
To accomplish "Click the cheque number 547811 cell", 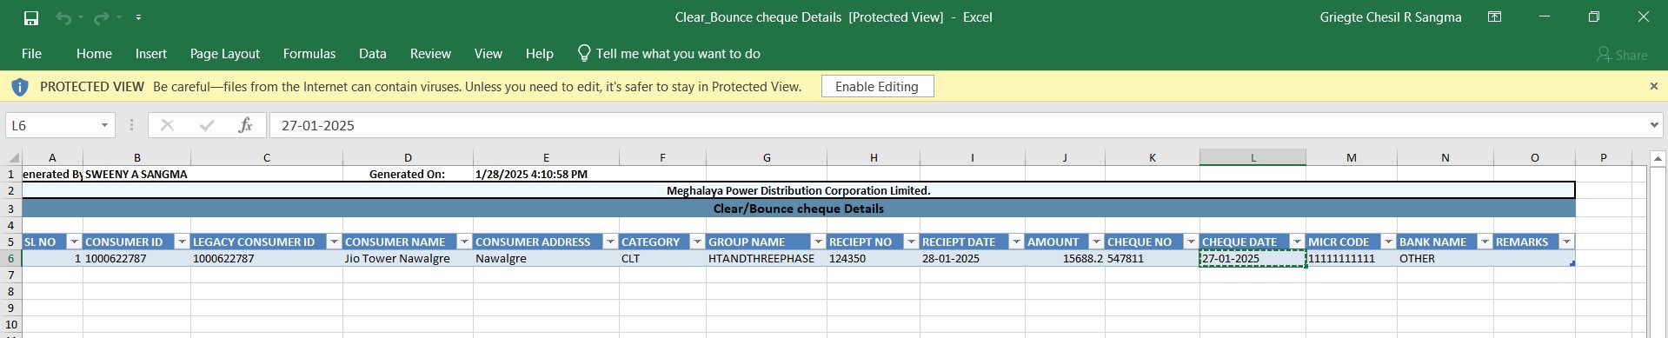I will pyautogui.click(x=1153, y=258).
